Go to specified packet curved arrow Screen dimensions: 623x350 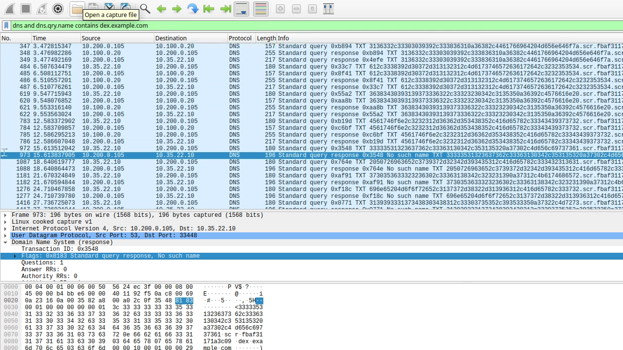(193, 9)
